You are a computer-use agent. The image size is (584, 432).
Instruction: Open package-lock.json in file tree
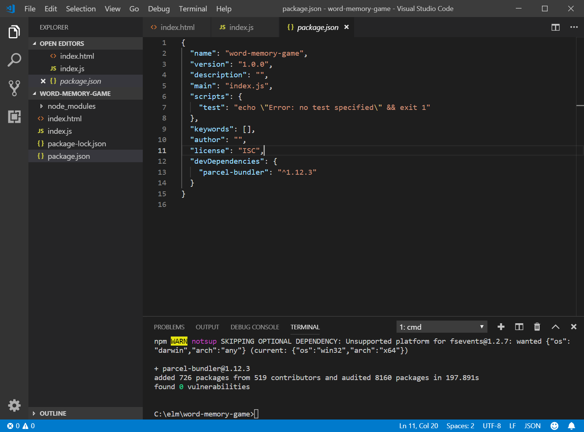[86, 144]
